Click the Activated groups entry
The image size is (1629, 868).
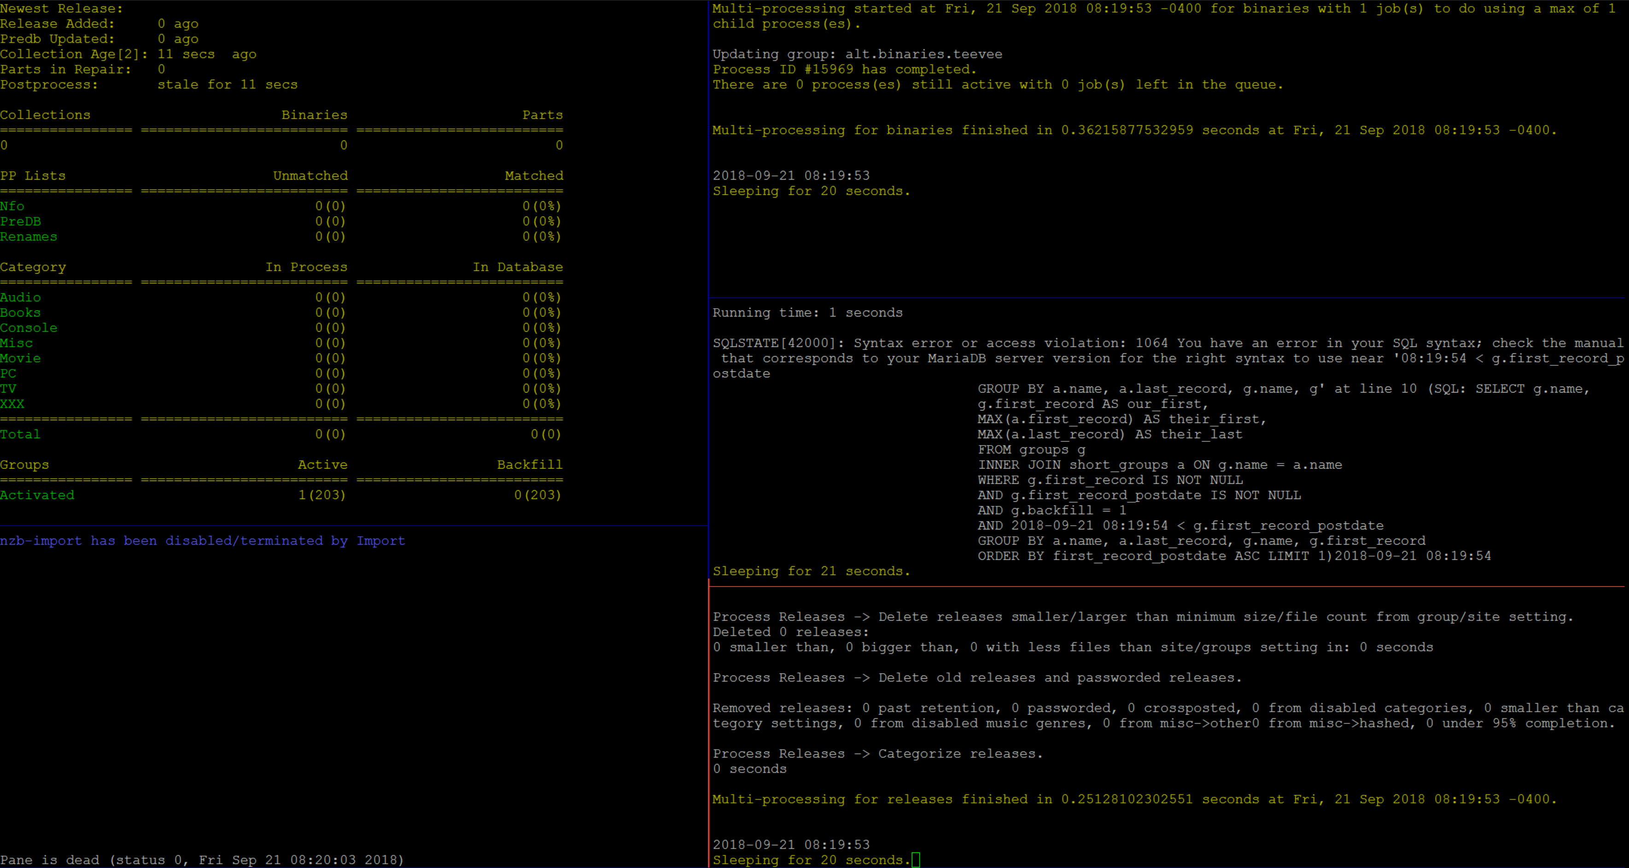point(37,495)
